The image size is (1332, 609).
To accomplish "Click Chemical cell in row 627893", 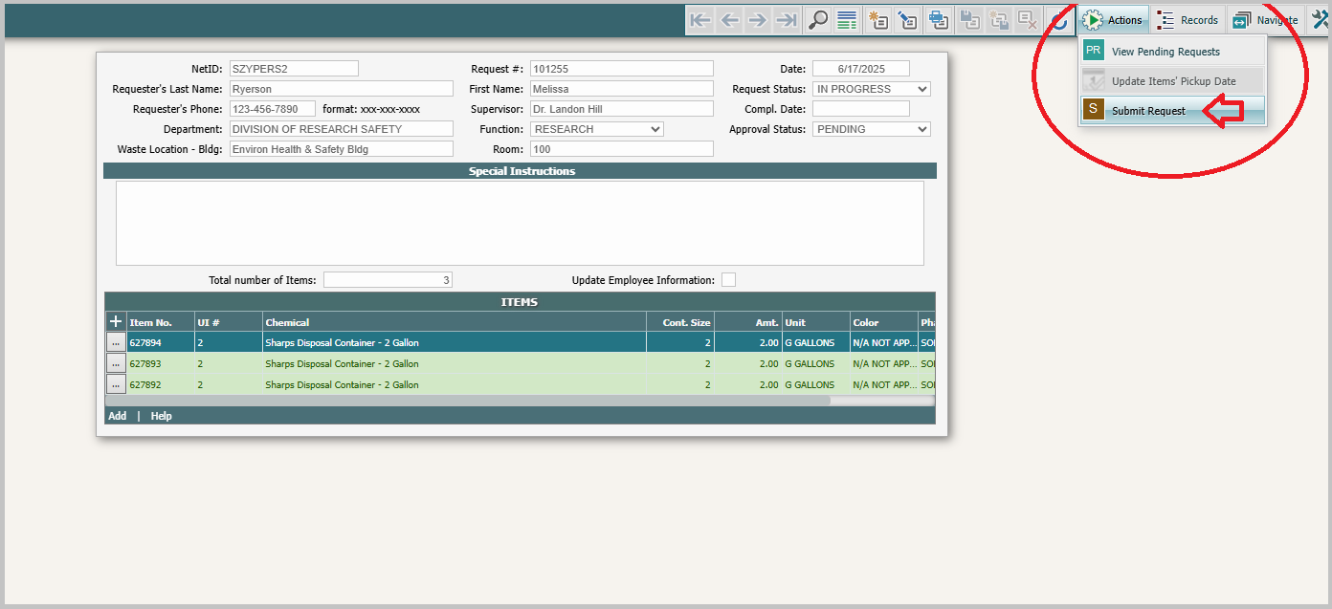I will point(455,363).
